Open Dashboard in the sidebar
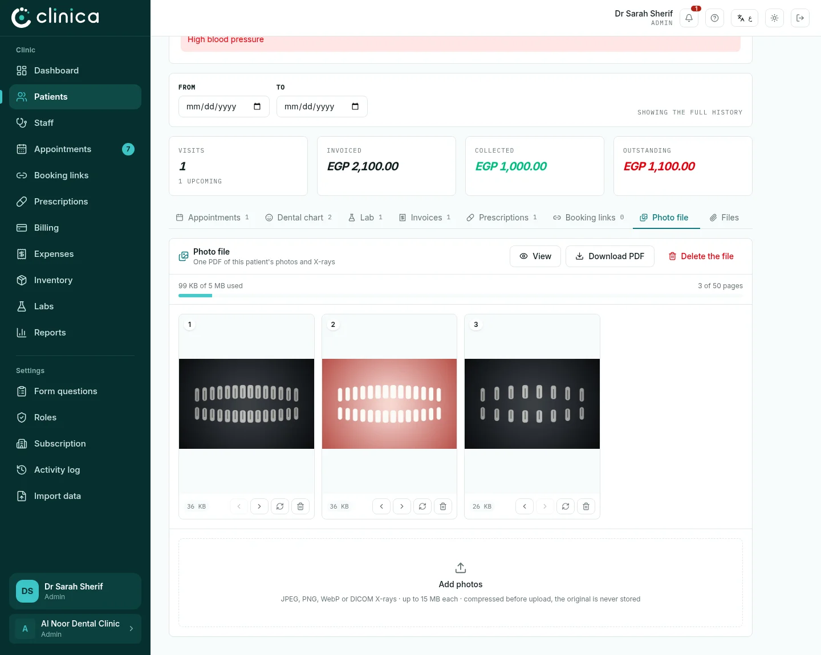 [x=75, y=71]
